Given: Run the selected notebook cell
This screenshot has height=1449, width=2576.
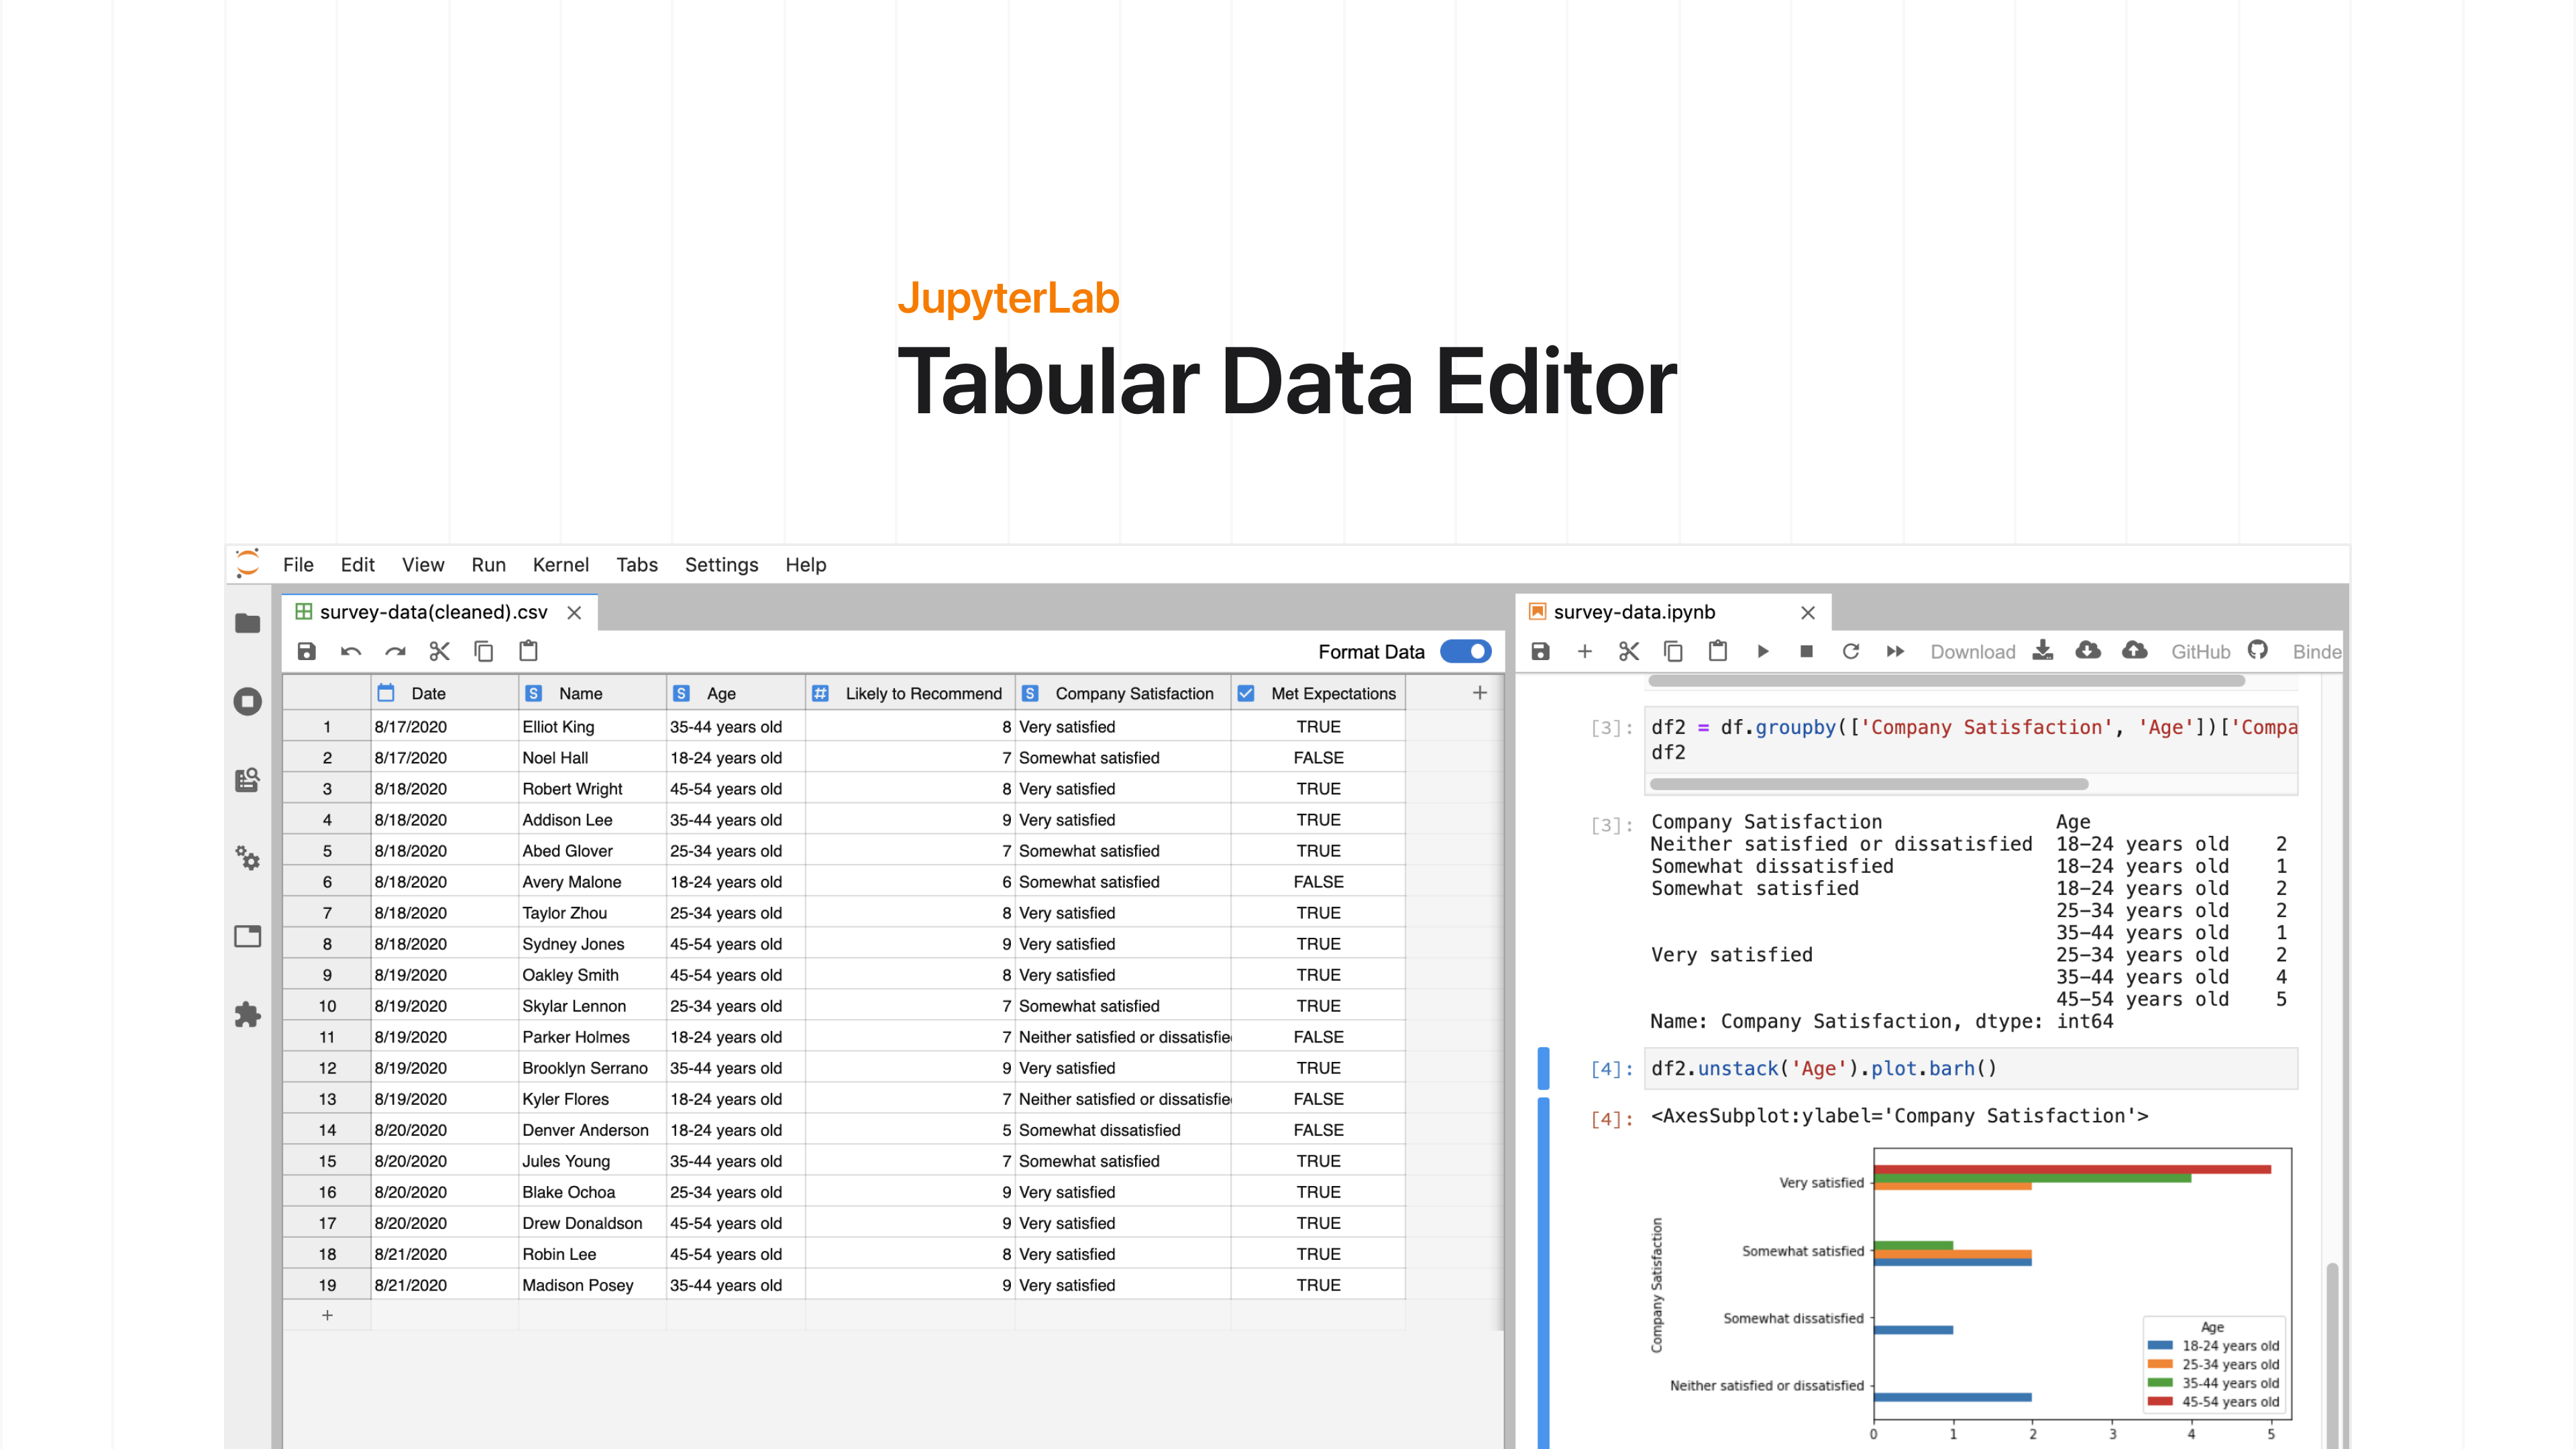Looking at the screenshot, I should [x=1763, y=652].
